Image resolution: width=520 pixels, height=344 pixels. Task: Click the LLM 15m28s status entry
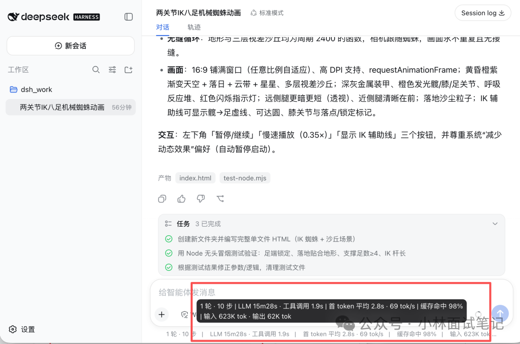[228, 334]
